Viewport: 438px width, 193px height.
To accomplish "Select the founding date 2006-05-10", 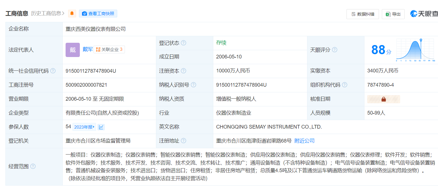I will 229,57.
